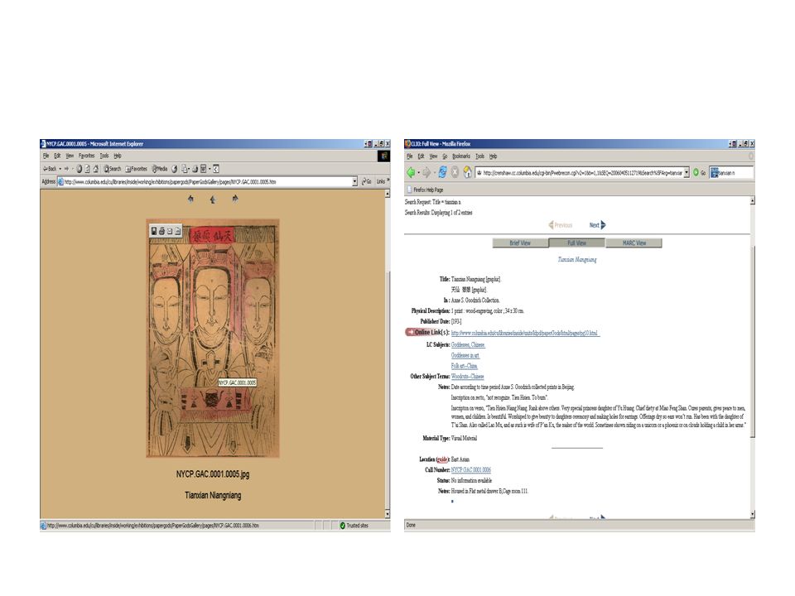
Task: Open the Firefox URL bar dropdown
Action: pos(687,172)
